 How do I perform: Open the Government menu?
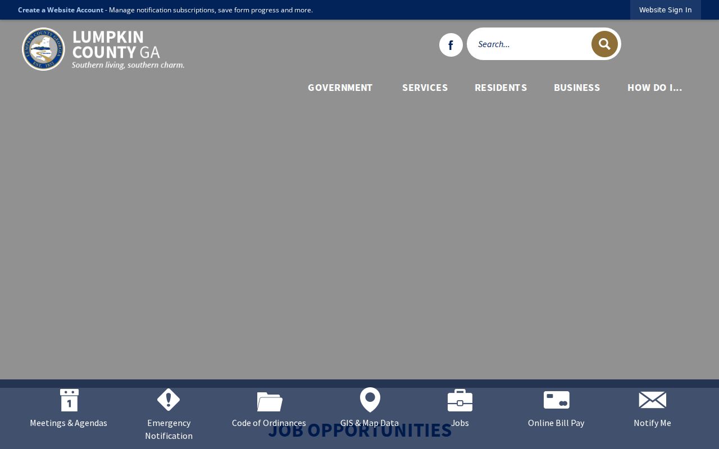(340, 88)
